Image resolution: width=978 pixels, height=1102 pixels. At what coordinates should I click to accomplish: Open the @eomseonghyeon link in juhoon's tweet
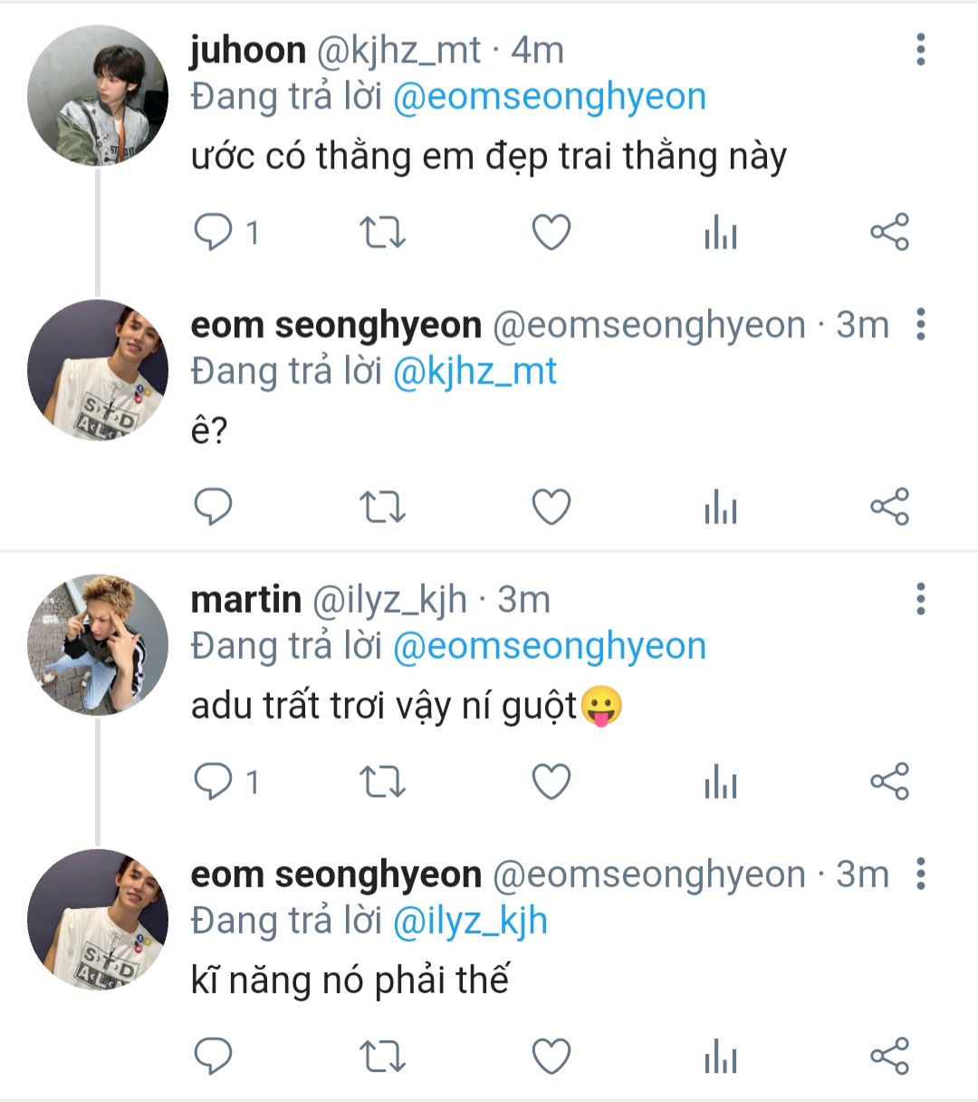coord(549,97)
